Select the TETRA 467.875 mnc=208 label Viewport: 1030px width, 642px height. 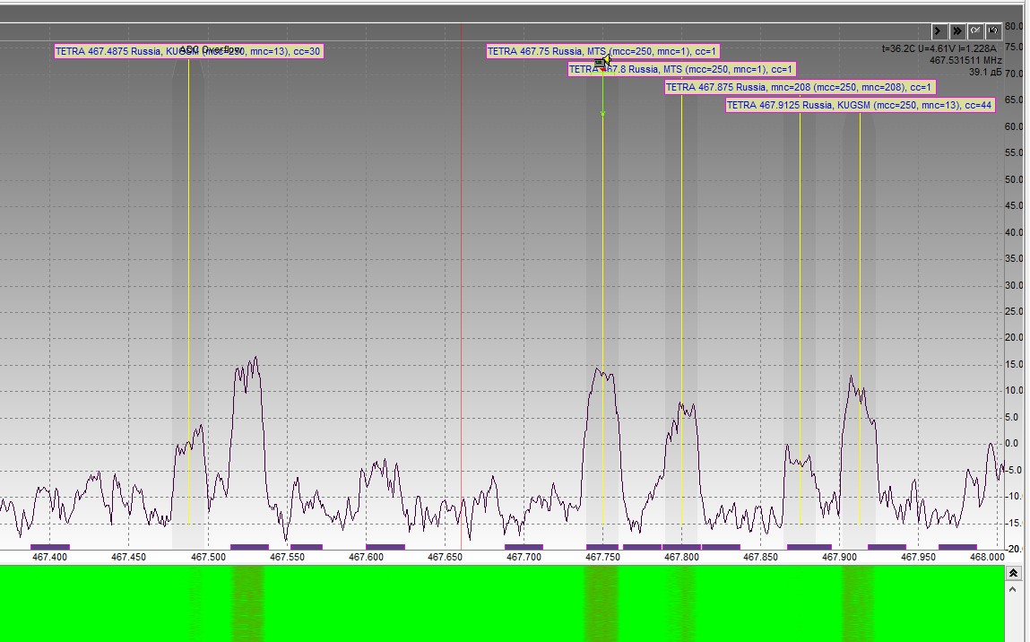pyautogui.click(x=800, y=87)
